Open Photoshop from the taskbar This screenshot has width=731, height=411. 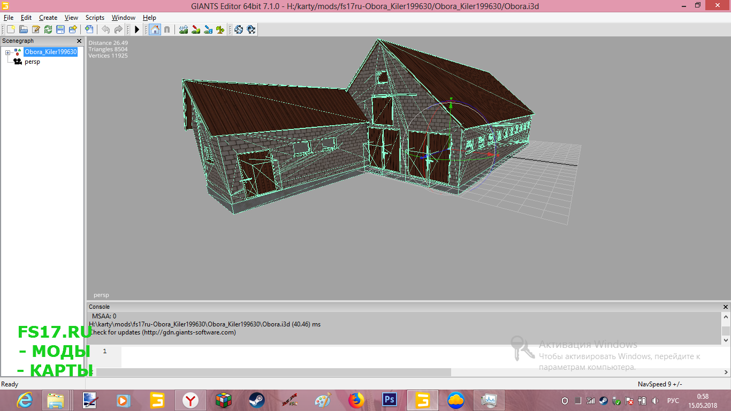(389, 400)
